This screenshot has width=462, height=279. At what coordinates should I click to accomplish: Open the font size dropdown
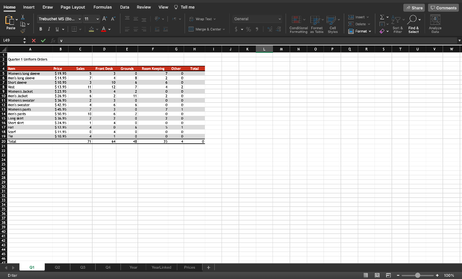[x=97, y=19]
